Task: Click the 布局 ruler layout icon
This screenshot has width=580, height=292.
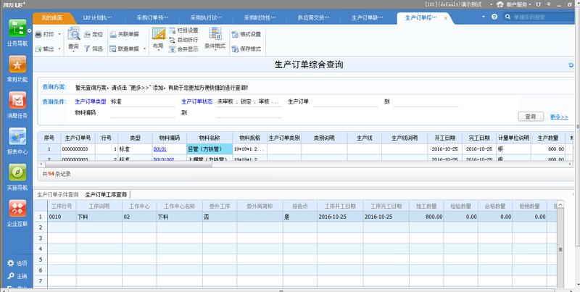Action: pyautogui.click(x=159, y=33)
